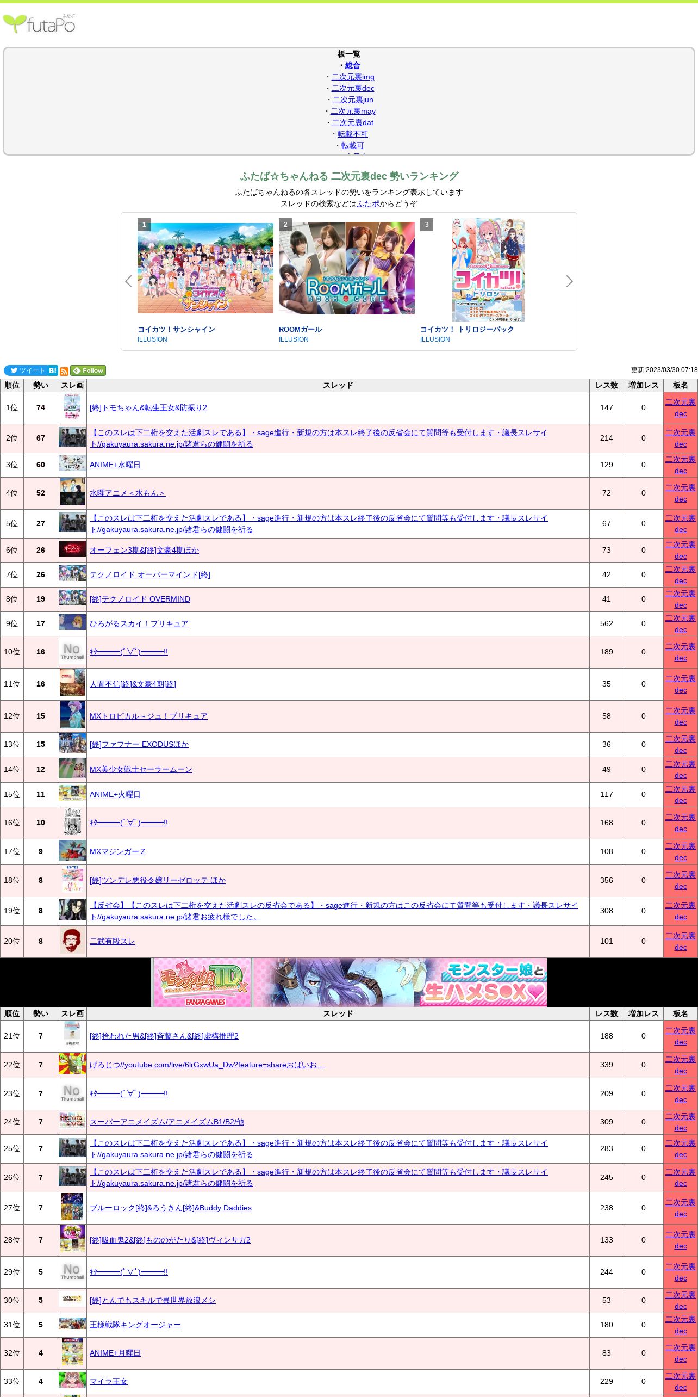The image size is (698, 1397).
Task: Open the [終]ツンデレ悪役令嬢リーゼロッテ ほか thread
Action: 158,880
